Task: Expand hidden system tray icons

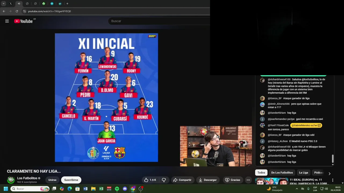Action: 297,189
